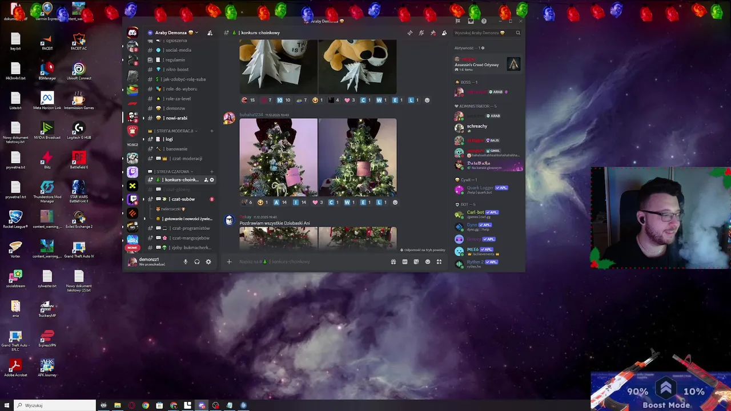Open the gift Nitro icon in message bar
The image size is (731, 411).
point(393,261)
